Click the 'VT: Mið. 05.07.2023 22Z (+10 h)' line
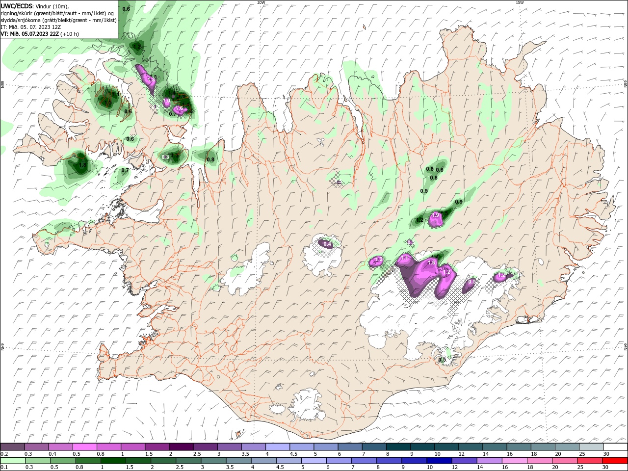This screenshot has width=628, height=471. pos(40,34)
